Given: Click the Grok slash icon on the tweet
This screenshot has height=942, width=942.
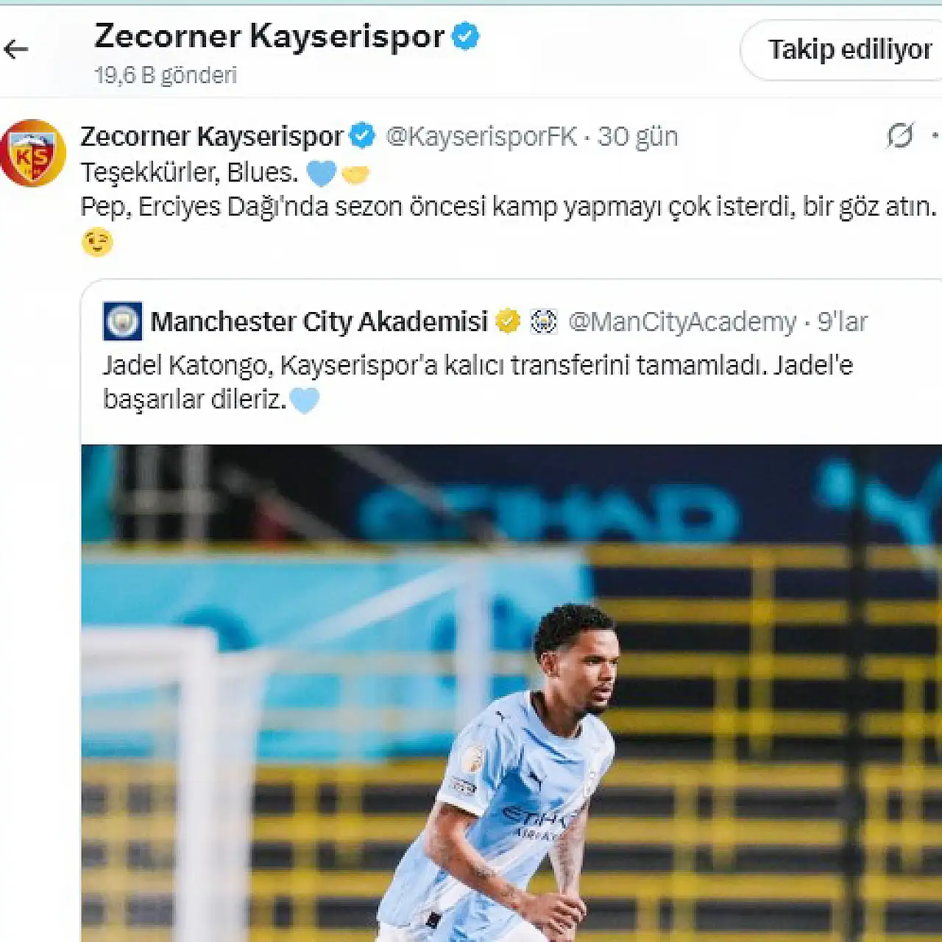Looking at the screenshot, I should point(899,135).
